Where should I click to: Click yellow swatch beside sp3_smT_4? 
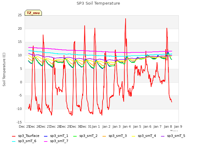pyautogui.click(x=133, y=136)
